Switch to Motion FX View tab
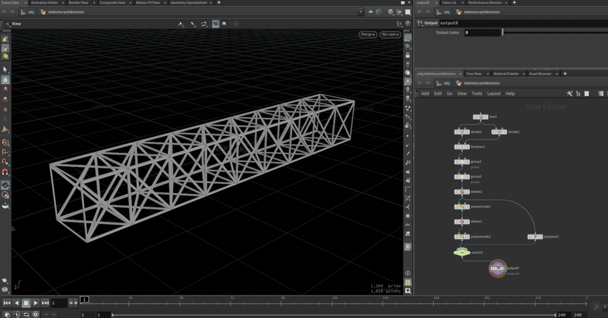This screenshot has width=608, height=318. [x=147, y=3]
